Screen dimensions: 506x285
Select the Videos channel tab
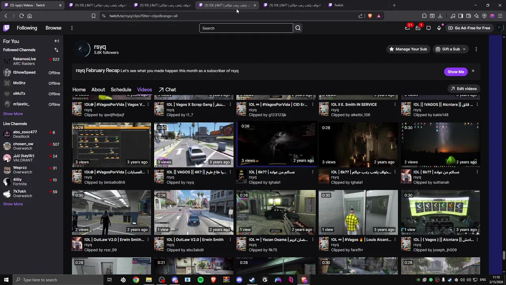click(144, 89)
